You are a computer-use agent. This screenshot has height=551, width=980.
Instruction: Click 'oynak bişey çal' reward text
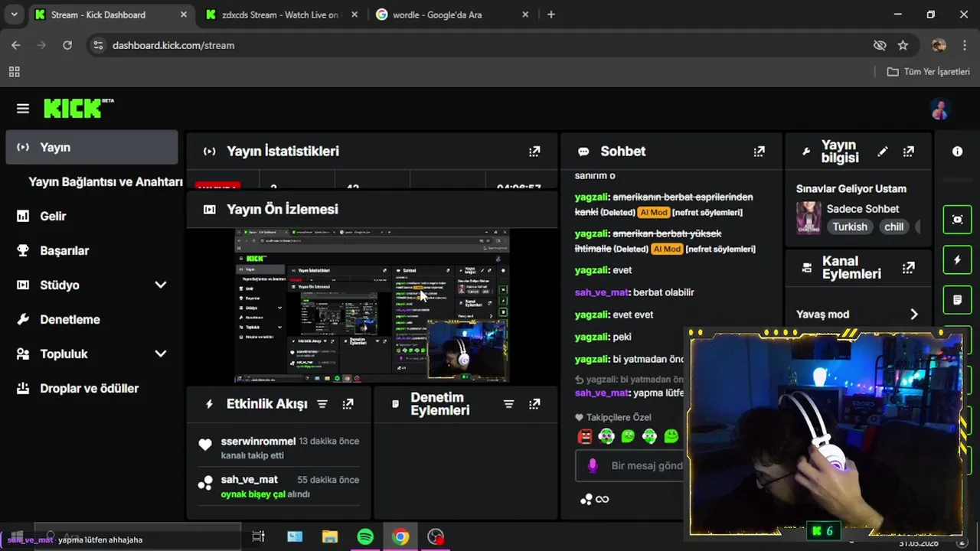point(253,494)
